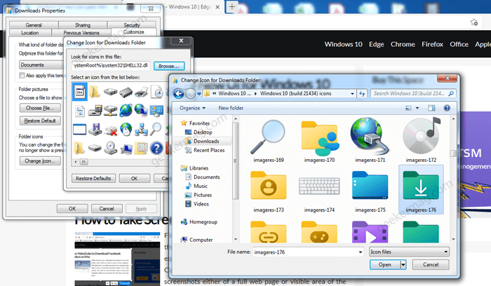Screen dimensions: 491x286
Task: Select the imageres-172 music disc icon
Action: (x=421, y=142)
